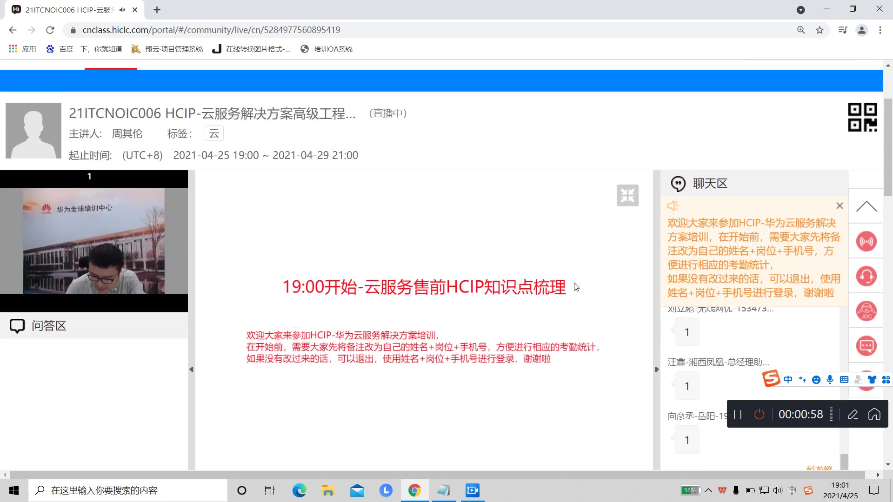Click the 云 tag
This screenshot has width=893, height=502.
click(x=214, y=133)
